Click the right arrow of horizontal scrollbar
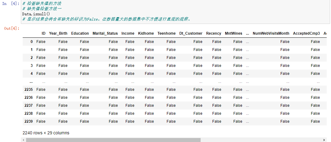331x142 pixels. (324, 140)
